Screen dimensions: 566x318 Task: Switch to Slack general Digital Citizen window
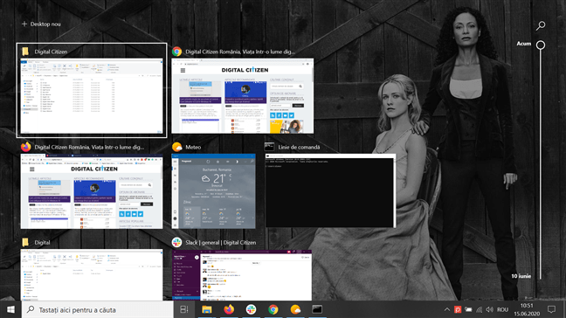coord(241,275)
